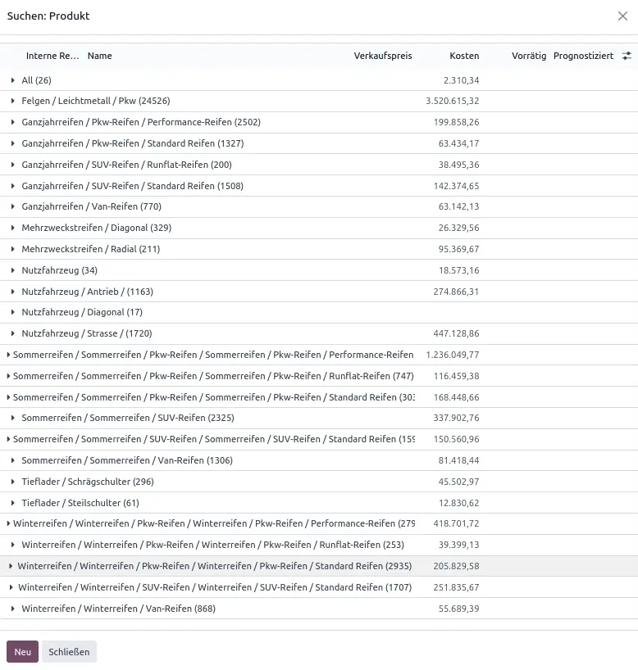Open Tieflader / Schrägschulter (296) group

click(88, 482)
